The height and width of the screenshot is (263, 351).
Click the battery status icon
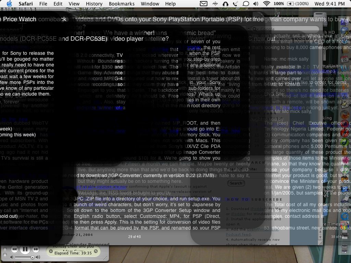[291, 3]
